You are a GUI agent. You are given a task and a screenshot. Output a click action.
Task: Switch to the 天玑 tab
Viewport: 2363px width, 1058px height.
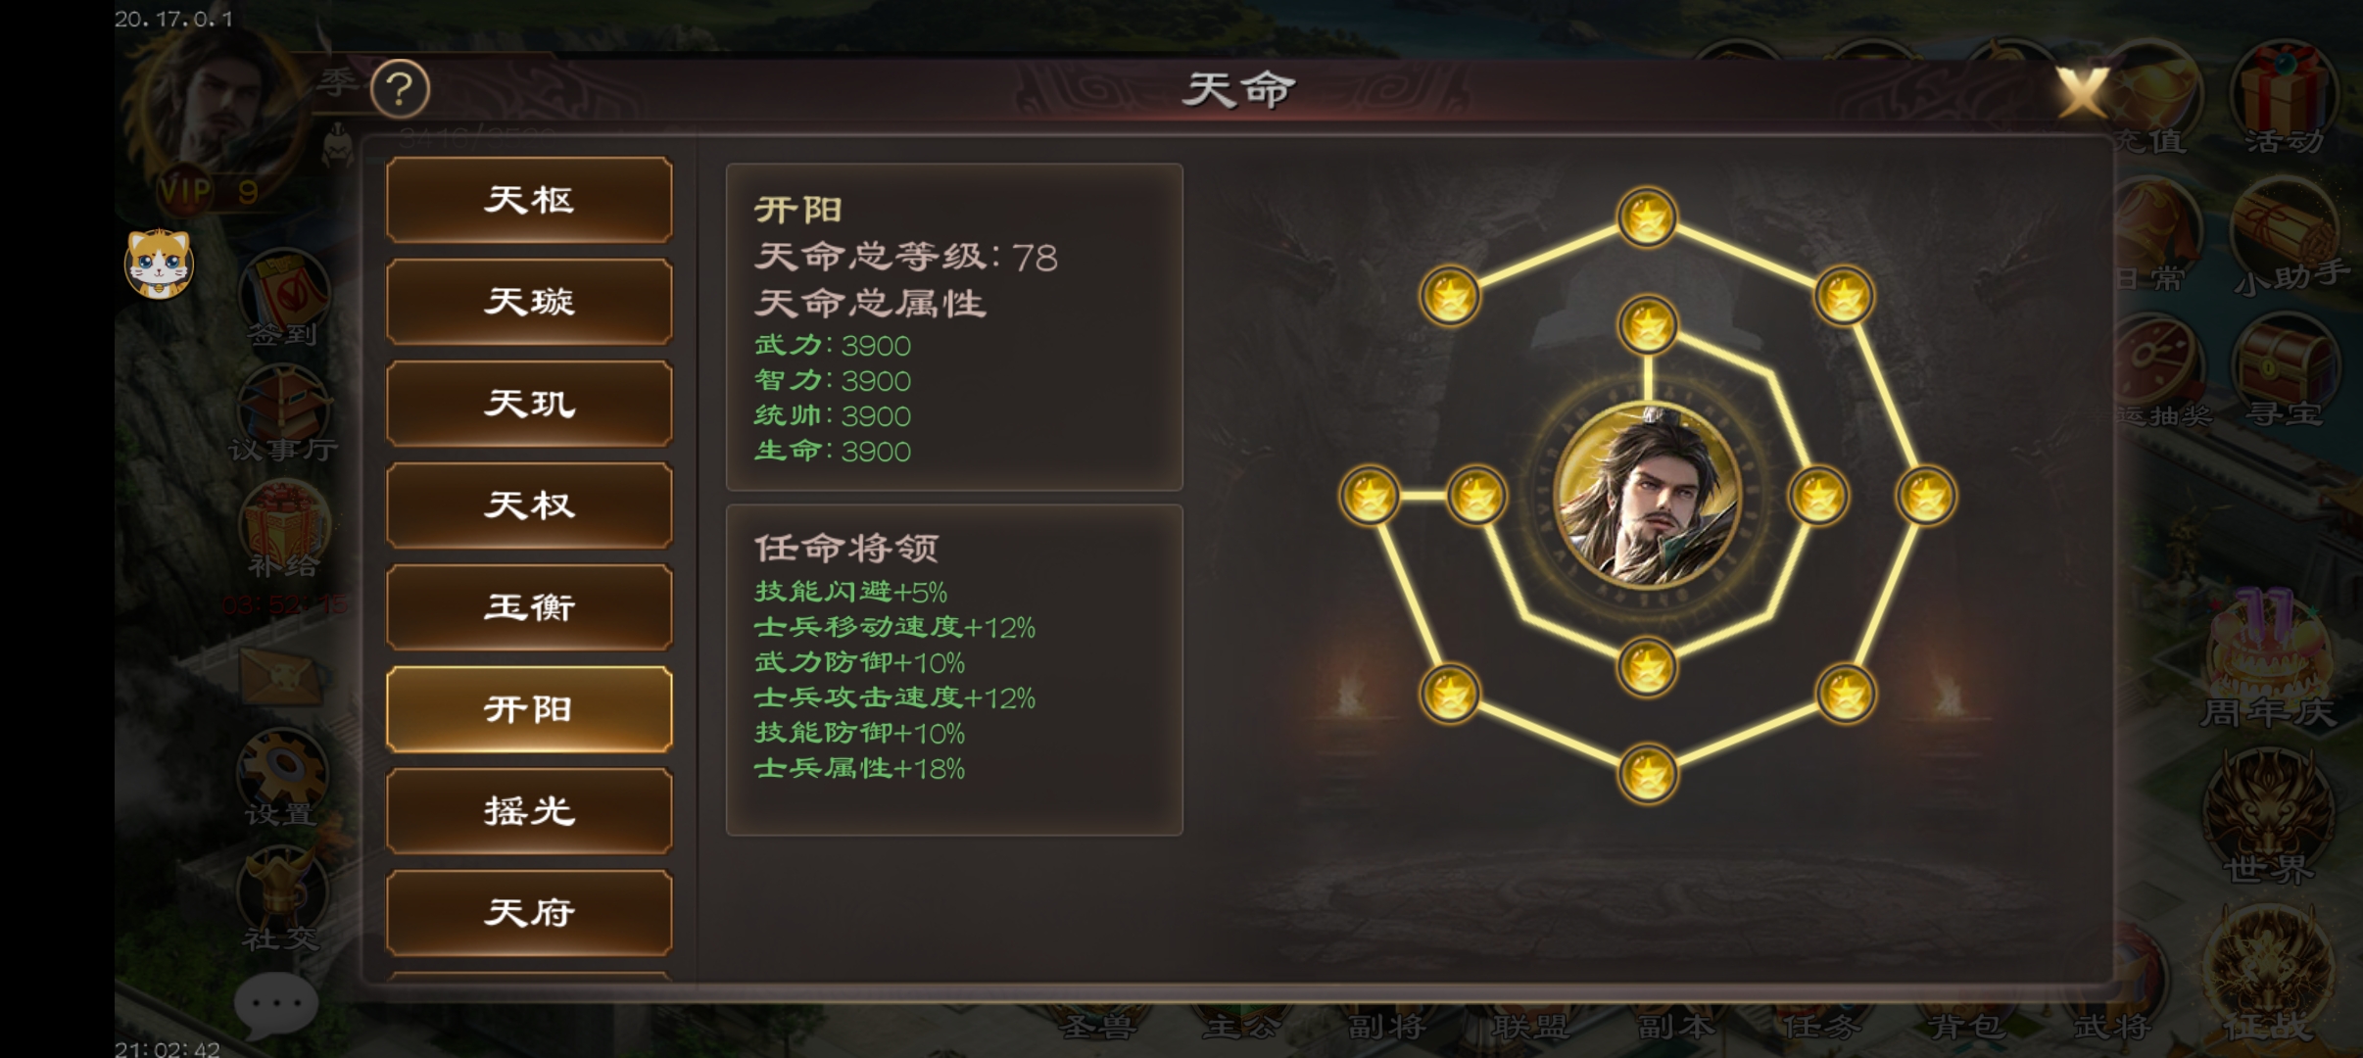[x=529, y=404]
